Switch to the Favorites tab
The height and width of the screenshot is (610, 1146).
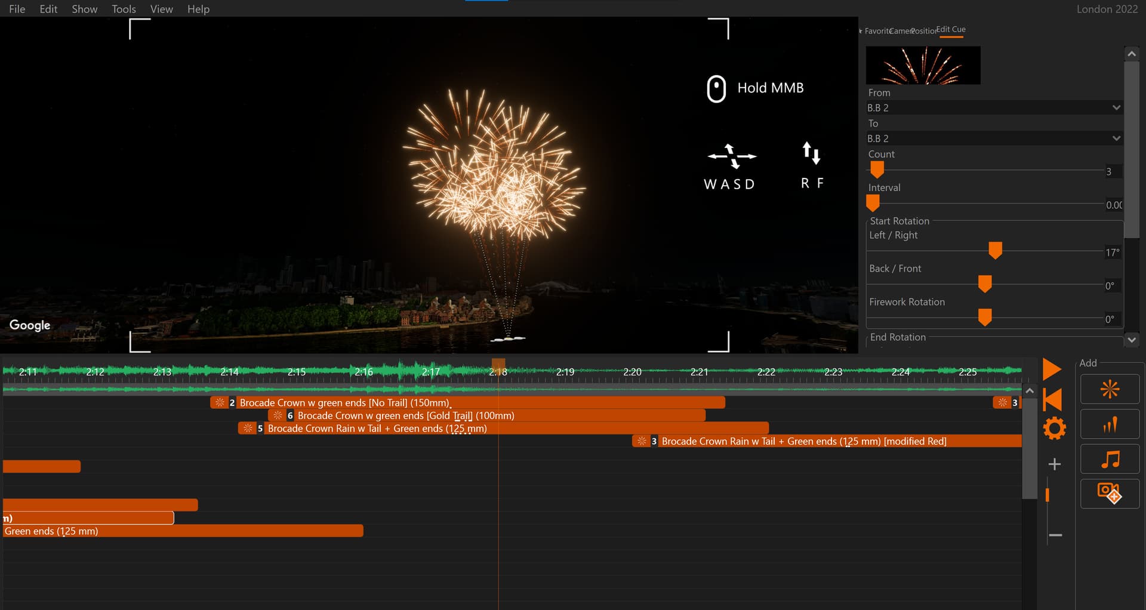[876, 31]
